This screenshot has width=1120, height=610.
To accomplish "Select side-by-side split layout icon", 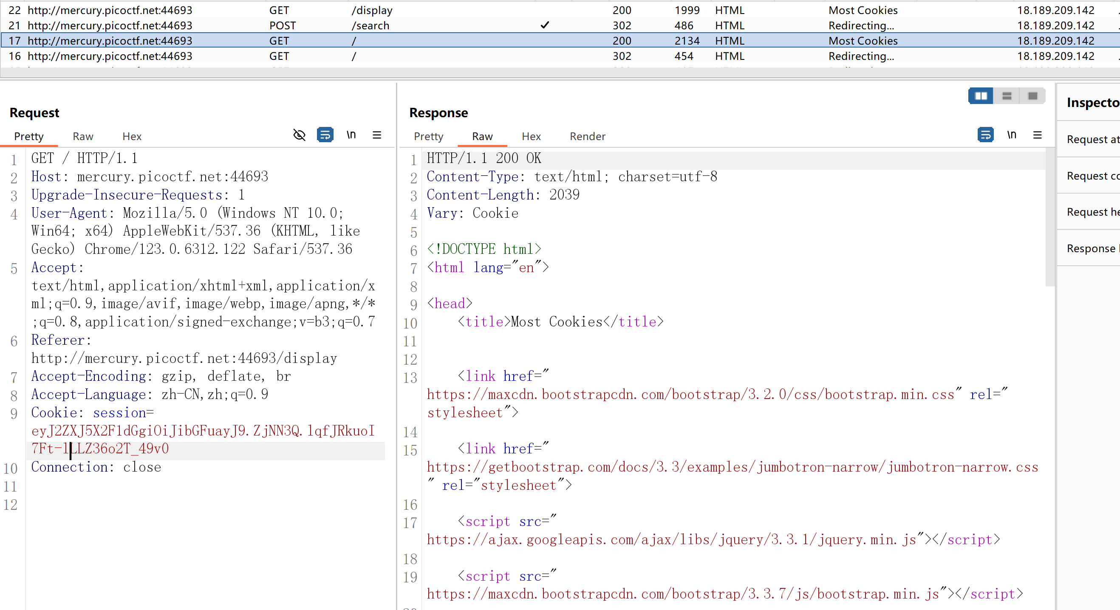I will 981,96.
